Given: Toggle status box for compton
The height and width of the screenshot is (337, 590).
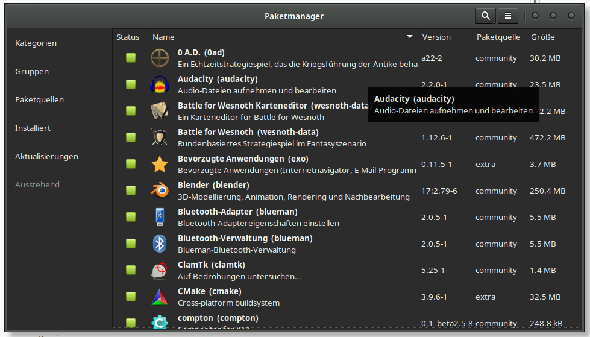Looking at the screenshot, I should coord(131,323).
